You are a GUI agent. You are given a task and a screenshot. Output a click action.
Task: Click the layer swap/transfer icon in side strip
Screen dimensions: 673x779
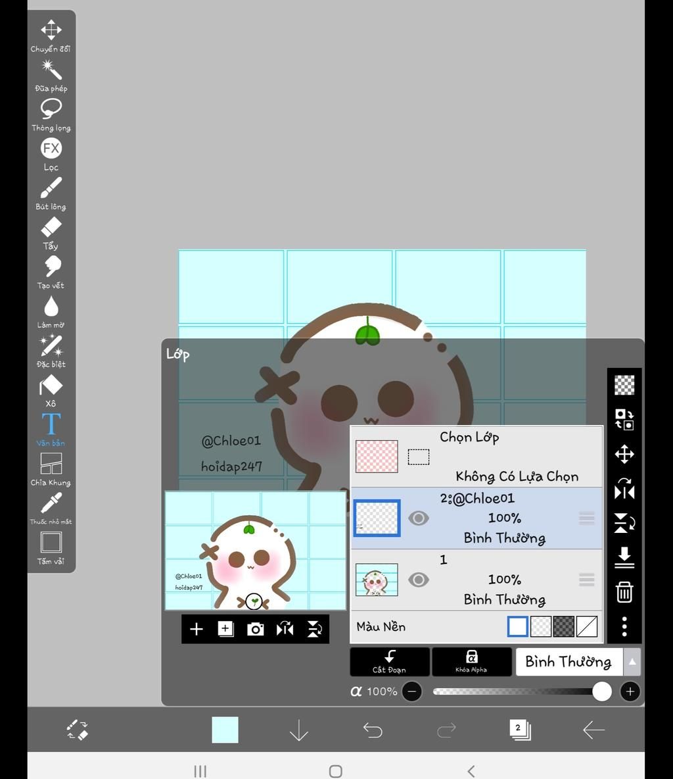tap(624, 419)
